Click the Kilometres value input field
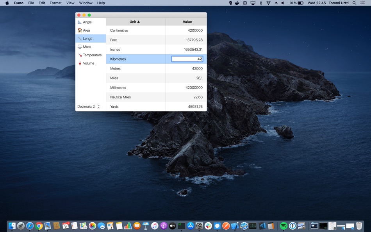Screen dimensions: 371x232 (x=187, y=59)
